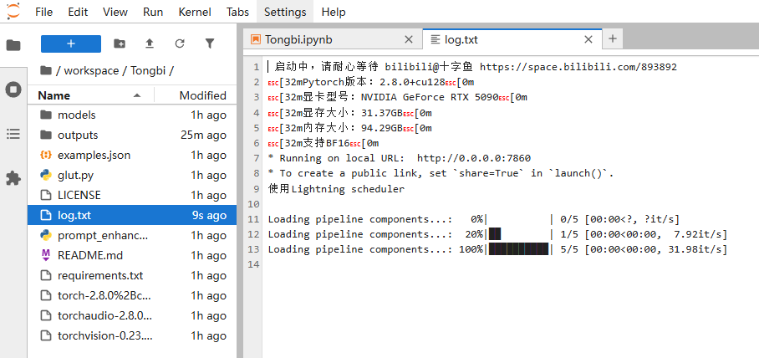Refresh the file browser list
The image size is (759, 358).
[180, 43]
